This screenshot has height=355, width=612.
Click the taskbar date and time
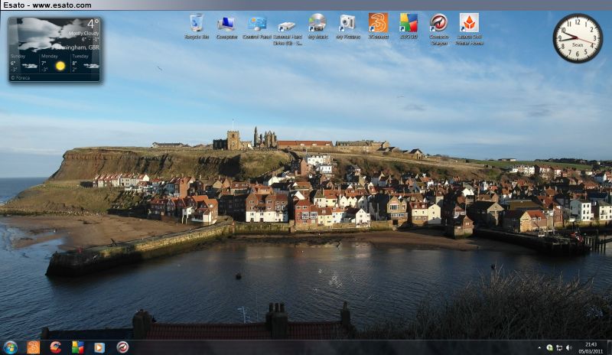pyautogui.click(x=591, y=347)
